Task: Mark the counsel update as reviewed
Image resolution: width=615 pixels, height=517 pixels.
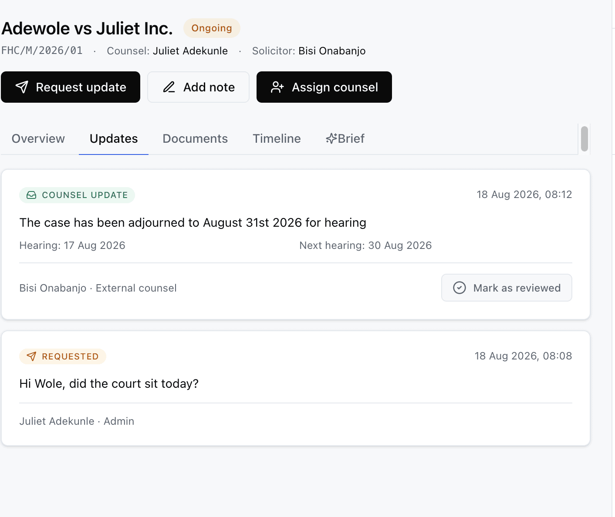Action: 507,288
